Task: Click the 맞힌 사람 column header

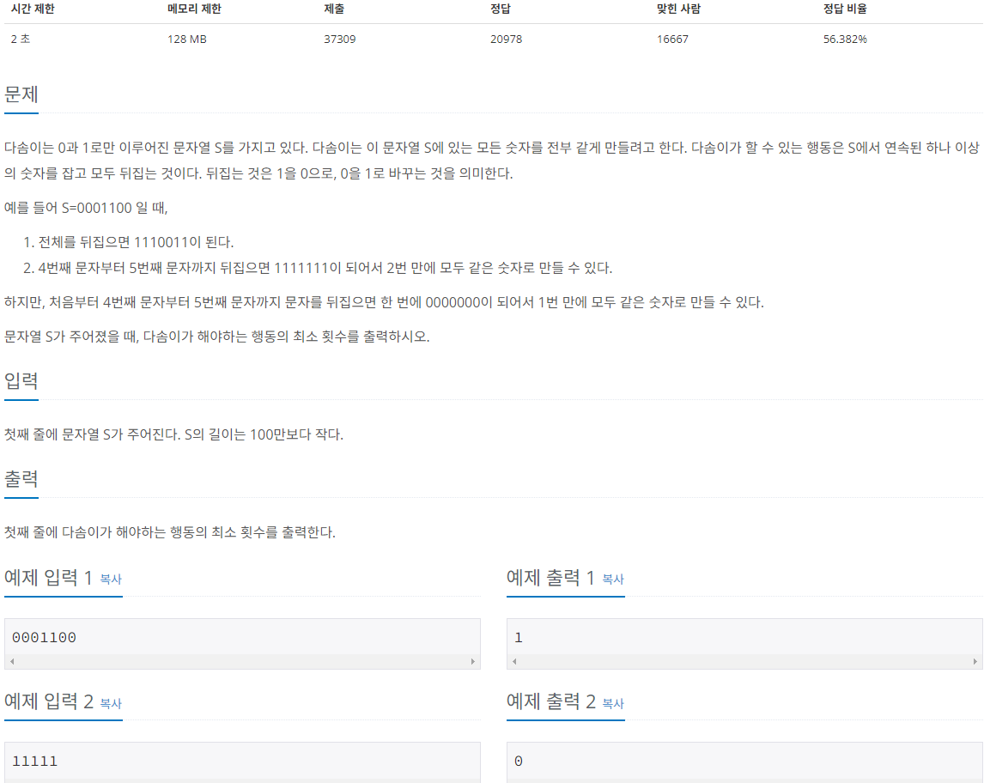Action: [x=678, y=9]
